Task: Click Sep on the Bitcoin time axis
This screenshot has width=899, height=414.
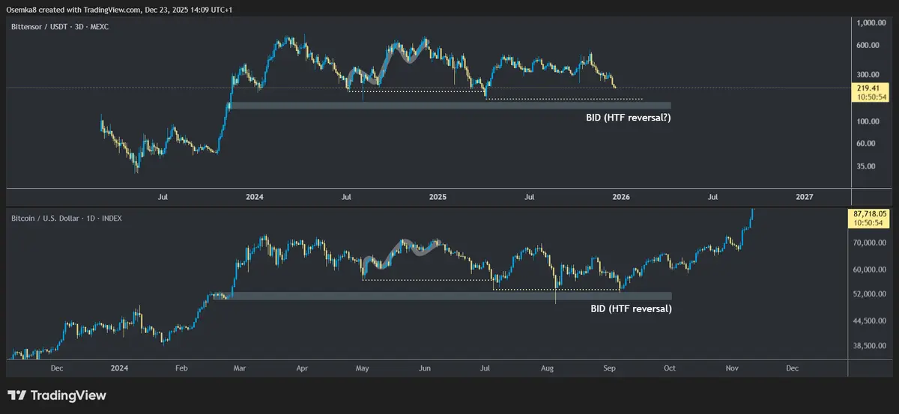Action: click(608, 368)
